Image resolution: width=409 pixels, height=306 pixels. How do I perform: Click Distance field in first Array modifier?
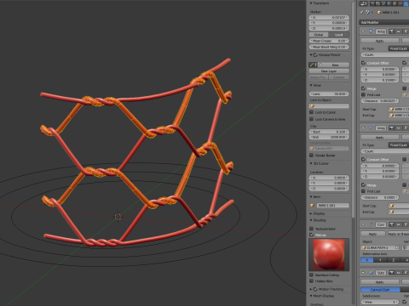380,101
